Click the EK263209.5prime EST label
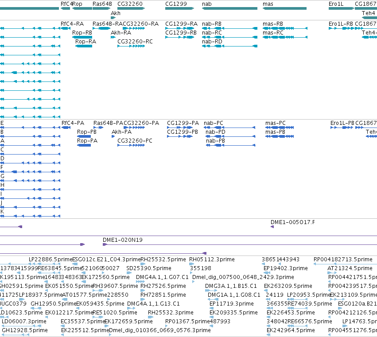Image resolution: width=377 pixels, height=337 pixels. tap(288, 286)
